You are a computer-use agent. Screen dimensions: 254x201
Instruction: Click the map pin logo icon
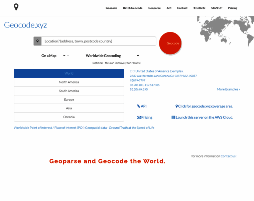coord(16,7)
